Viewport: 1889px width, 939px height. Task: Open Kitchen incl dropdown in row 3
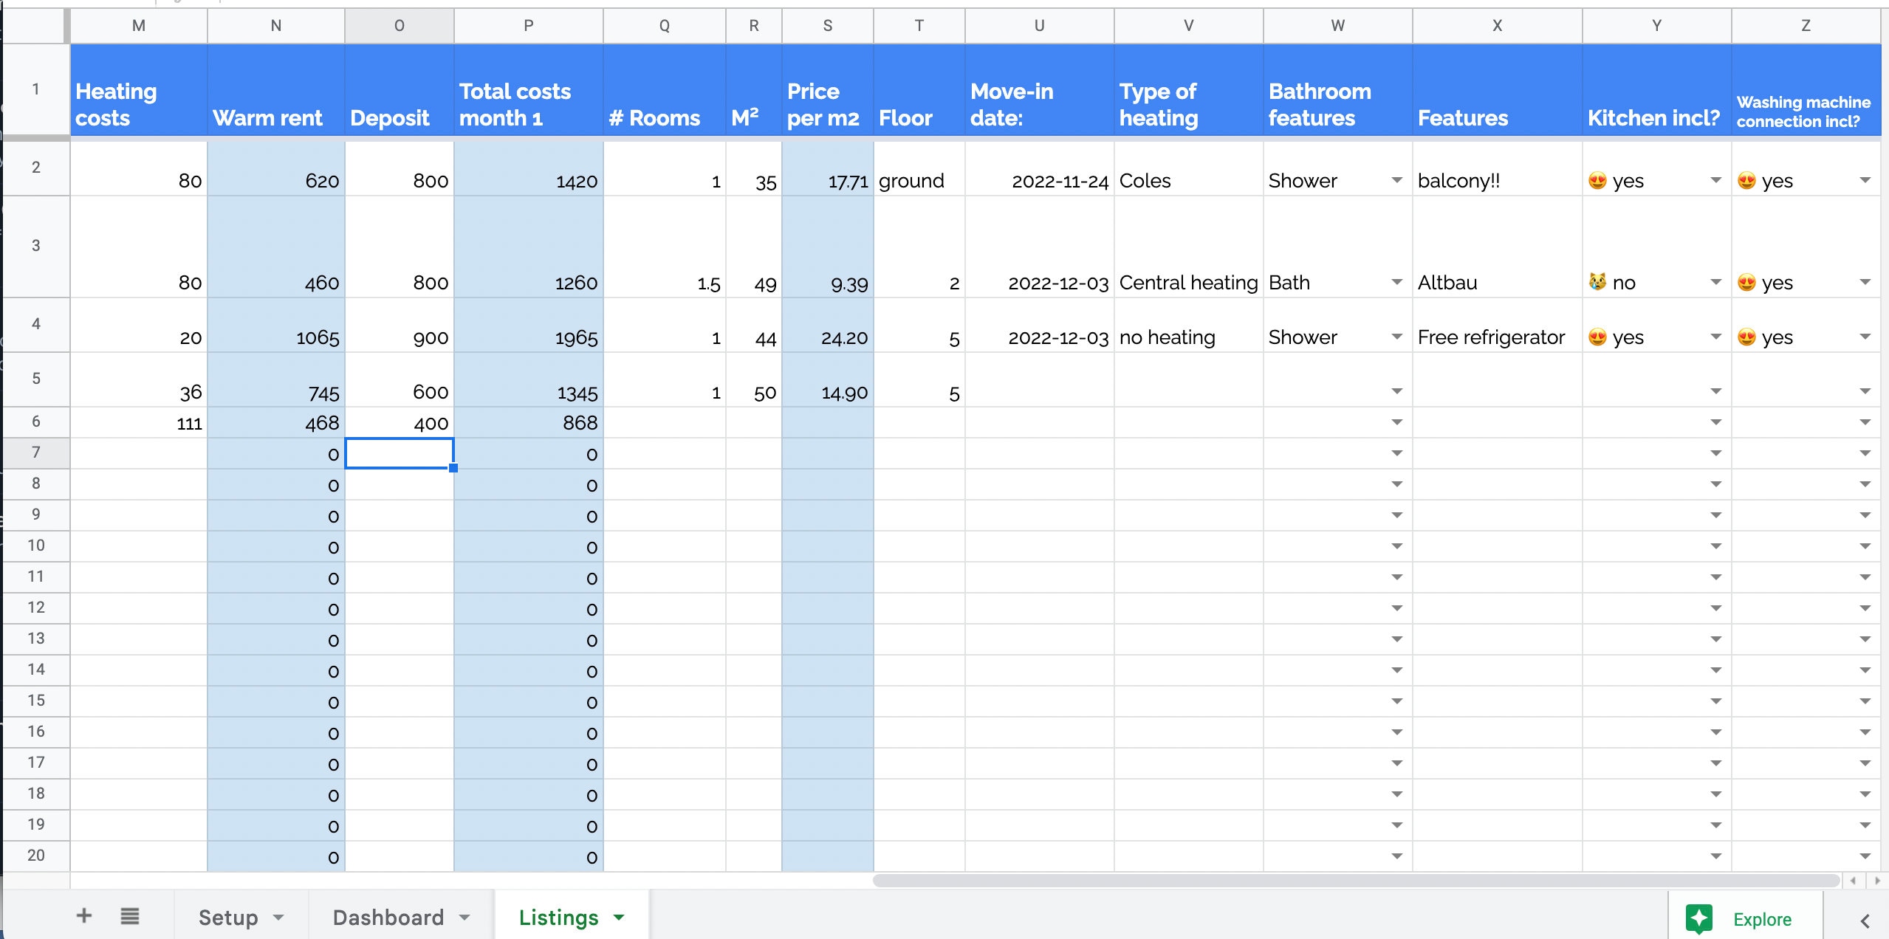click(1715, 282)
